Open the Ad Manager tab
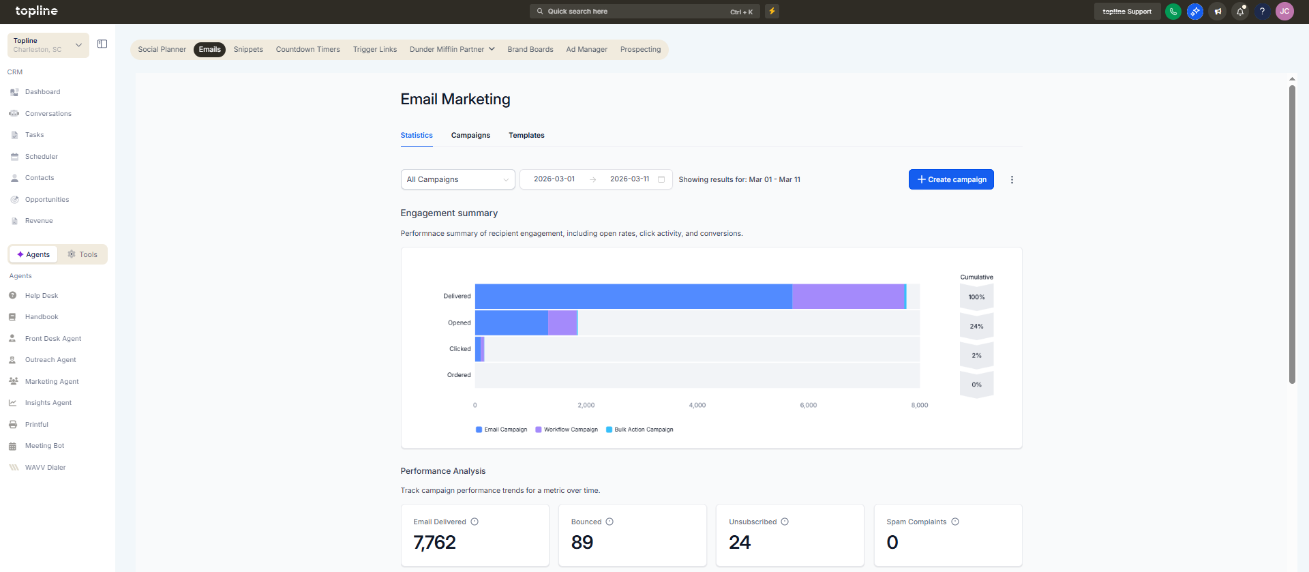1309x572 pixels. [x=586, y=50]
